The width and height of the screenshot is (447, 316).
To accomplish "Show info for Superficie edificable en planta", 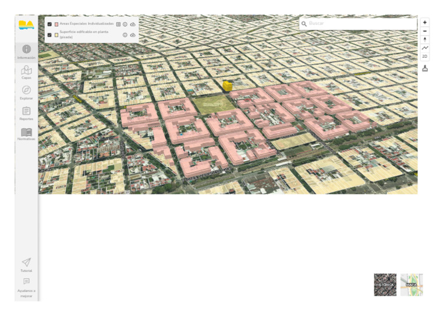I will (125, 35).
